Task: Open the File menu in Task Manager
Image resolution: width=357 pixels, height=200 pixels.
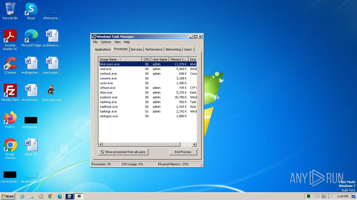Action: point(95,42)
